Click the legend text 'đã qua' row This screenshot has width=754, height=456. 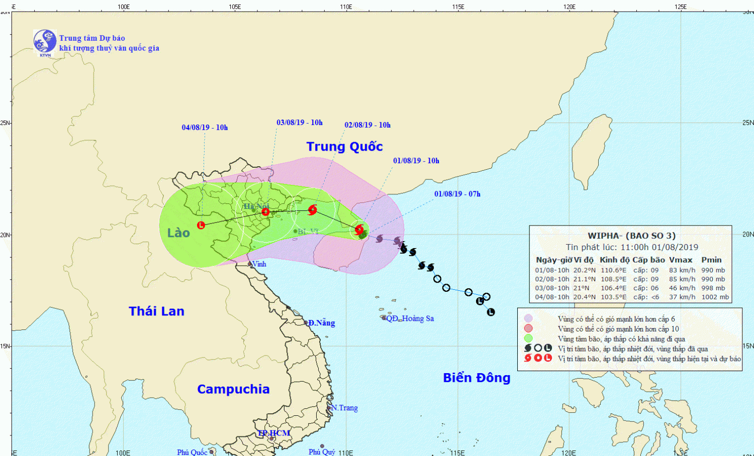(x=633, y=349)
